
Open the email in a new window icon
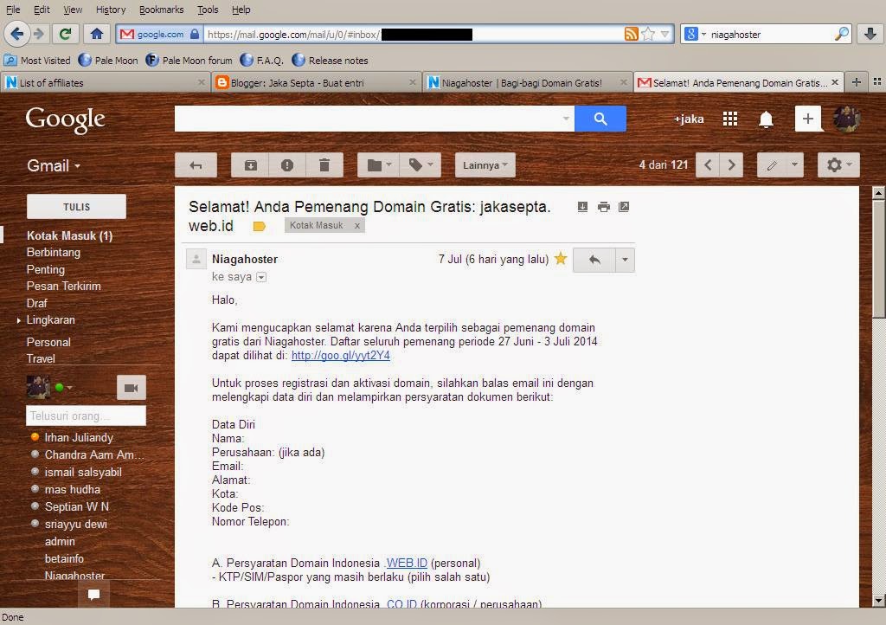(x=624, y=207)
